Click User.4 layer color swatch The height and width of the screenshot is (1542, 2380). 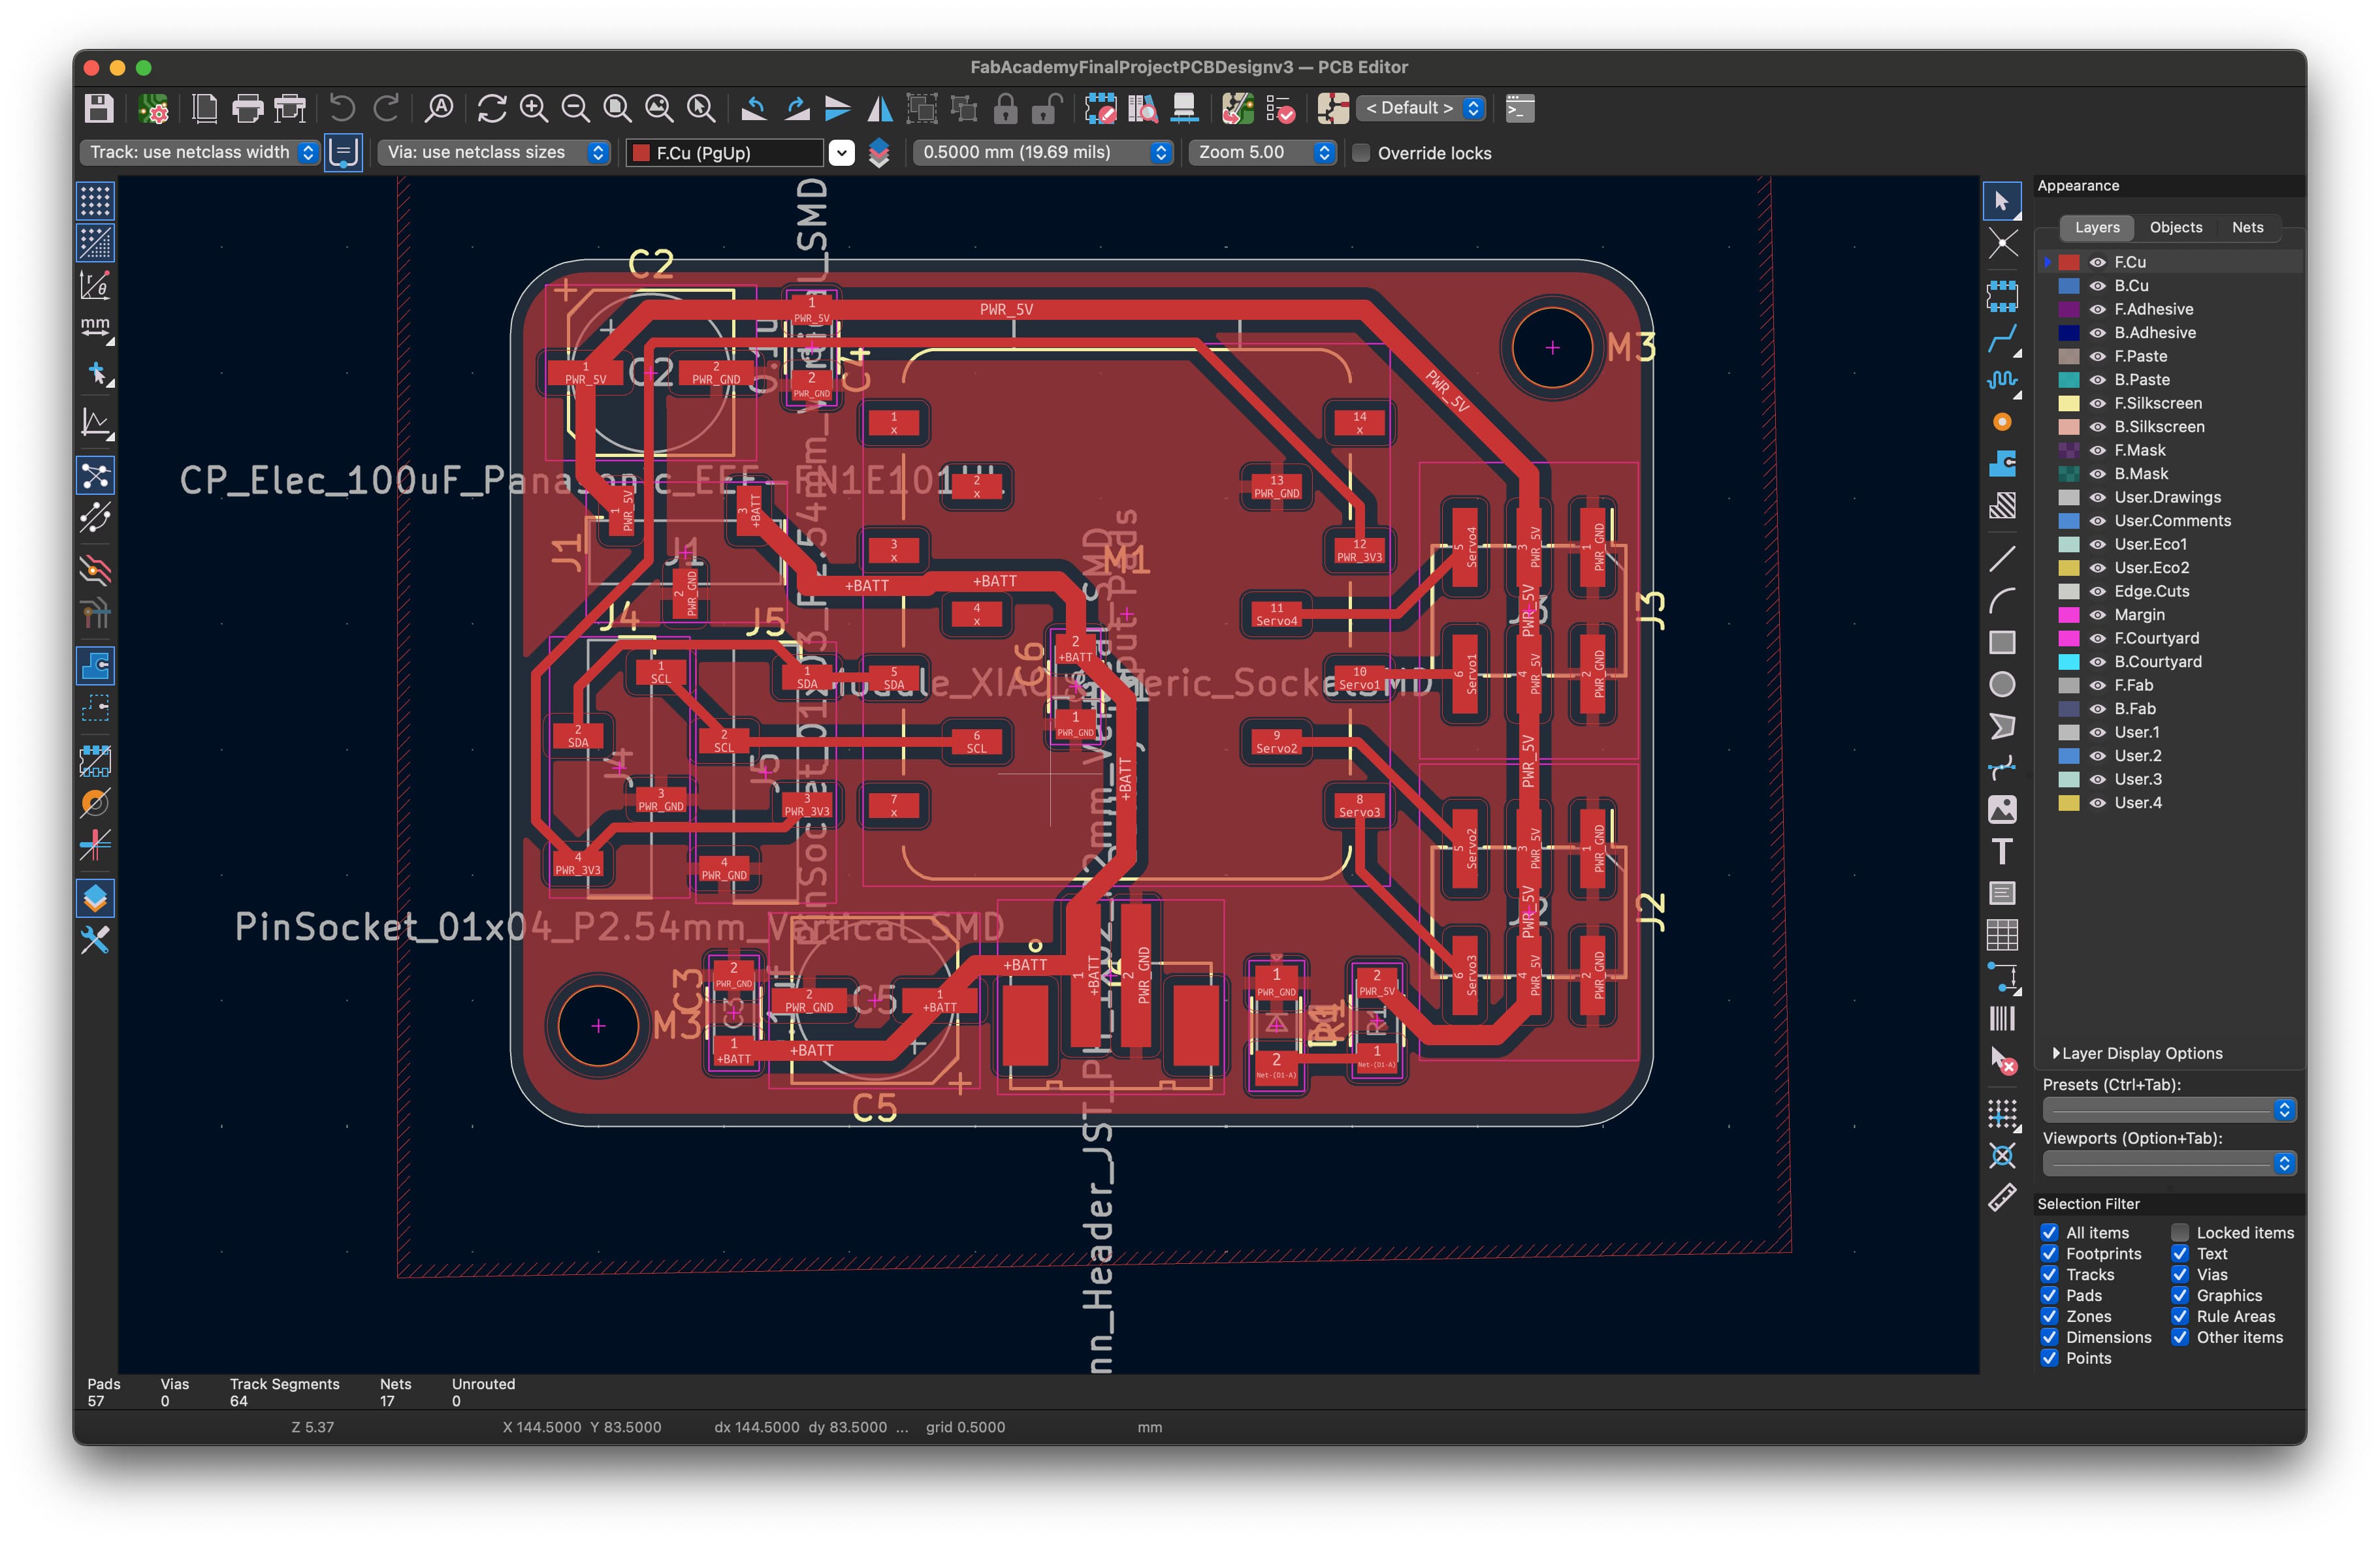click(x=2069, y=804)
